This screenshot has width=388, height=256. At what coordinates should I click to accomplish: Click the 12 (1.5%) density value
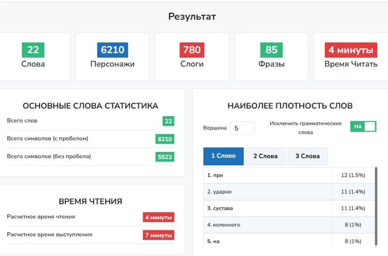tap(353, 175)
